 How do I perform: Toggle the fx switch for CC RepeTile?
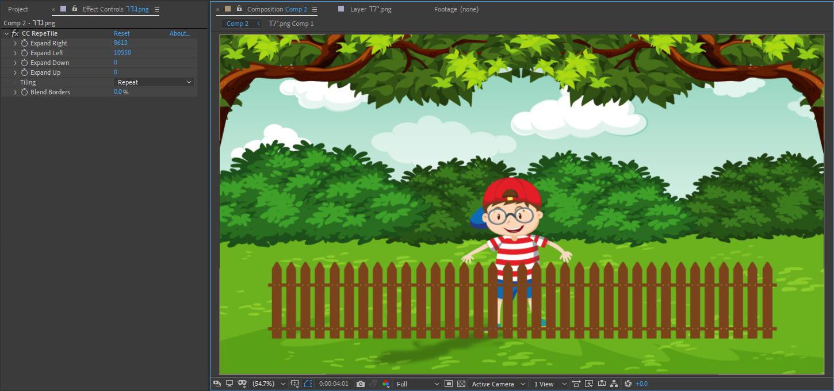(15, 33)
